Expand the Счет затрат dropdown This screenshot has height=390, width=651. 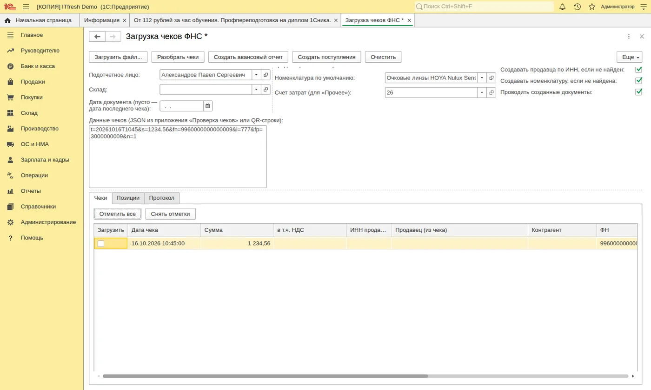click(x=482, y=93)
